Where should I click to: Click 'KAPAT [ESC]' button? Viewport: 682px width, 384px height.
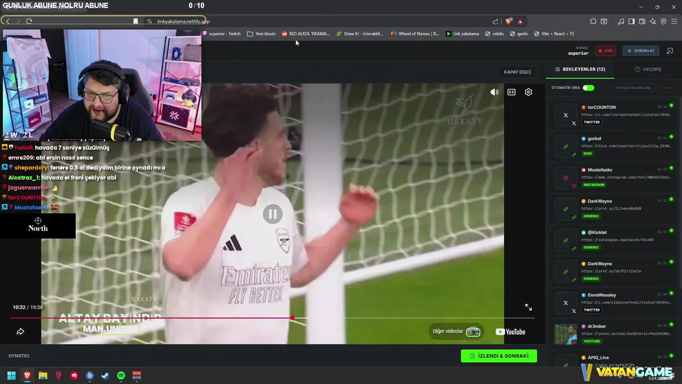tap(517, 72)
